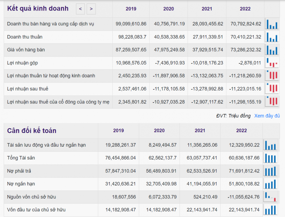
Task: Click the Nợ phải trả chart icon
Action: pyautogui.click(x=270, y=171)
